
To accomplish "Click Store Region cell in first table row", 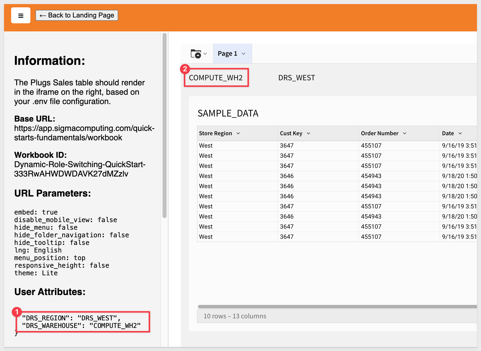I will [237, 146].
